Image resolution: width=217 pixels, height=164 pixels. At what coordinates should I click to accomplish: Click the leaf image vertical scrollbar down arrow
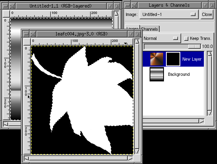click(137, 151)
